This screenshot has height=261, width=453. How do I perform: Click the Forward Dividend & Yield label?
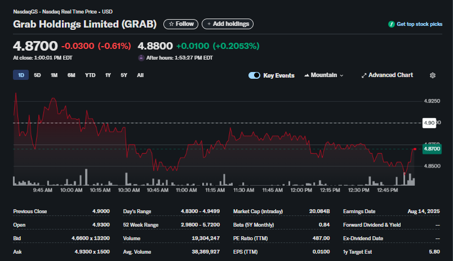point(372,225)
